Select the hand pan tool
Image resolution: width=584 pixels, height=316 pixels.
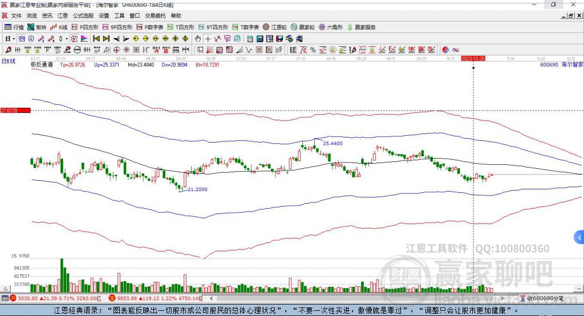[197, 39]
